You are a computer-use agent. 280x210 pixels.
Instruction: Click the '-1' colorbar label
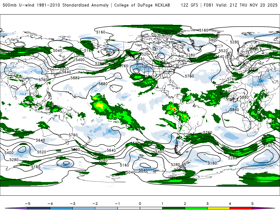point(117,204)
